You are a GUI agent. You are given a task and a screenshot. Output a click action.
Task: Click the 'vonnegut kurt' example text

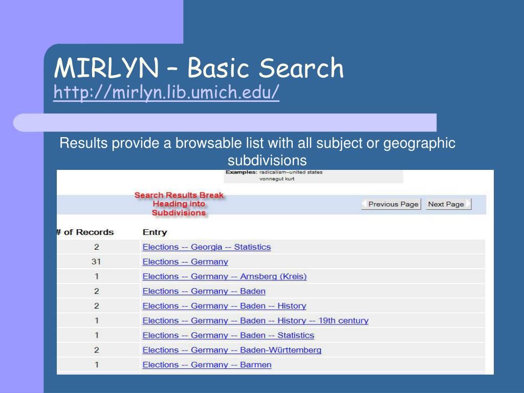click(x=277, y=179)
